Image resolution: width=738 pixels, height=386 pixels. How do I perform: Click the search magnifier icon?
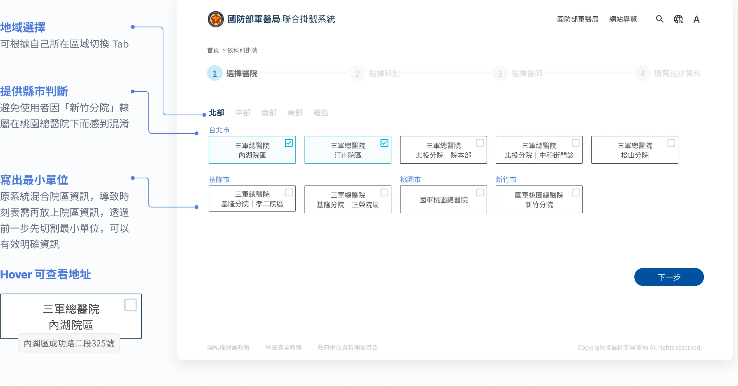pos(659,19)
